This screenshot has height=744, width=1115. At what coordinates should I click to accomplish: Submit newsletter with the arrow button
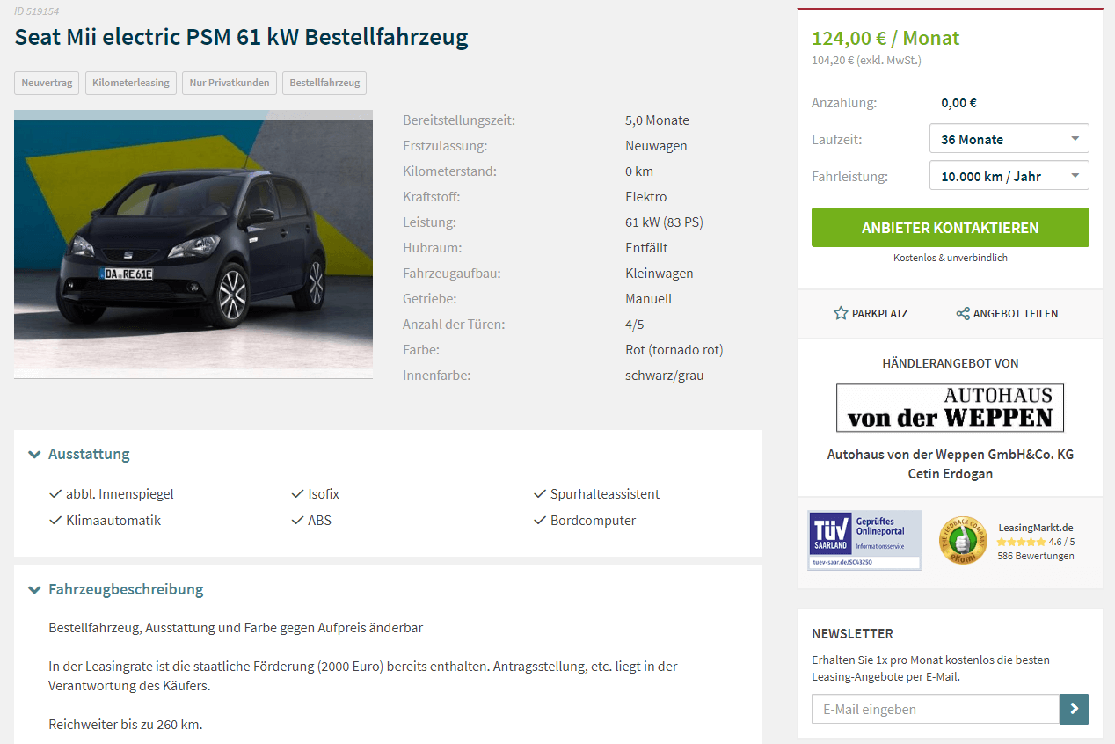tap(1075, 709)
